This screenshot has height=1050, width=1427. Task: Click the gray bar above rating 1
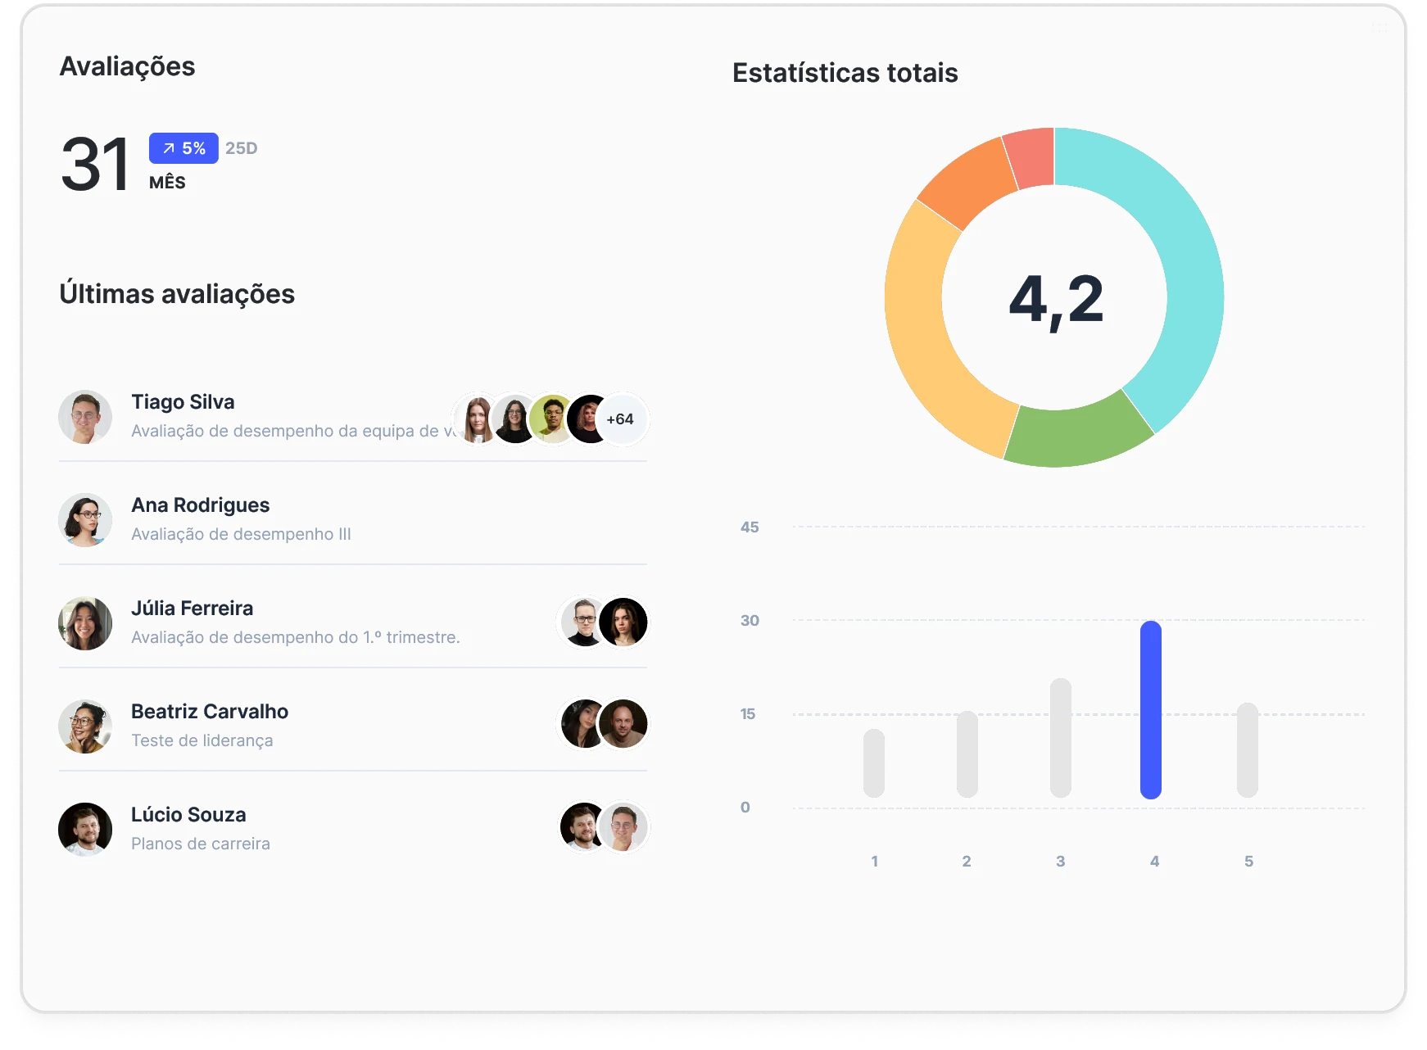coord(874,763)
